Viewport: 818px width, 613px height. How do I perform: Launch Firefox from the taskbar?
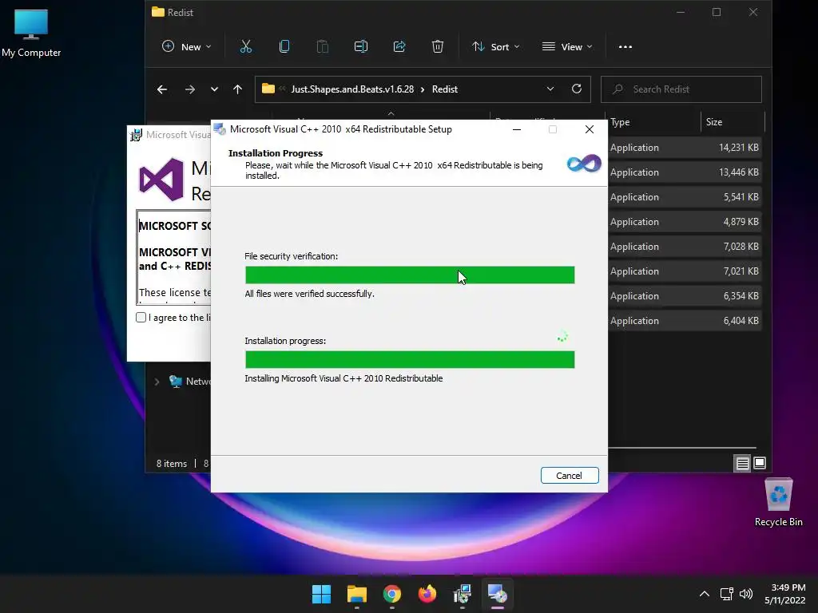tap(427, 594)
